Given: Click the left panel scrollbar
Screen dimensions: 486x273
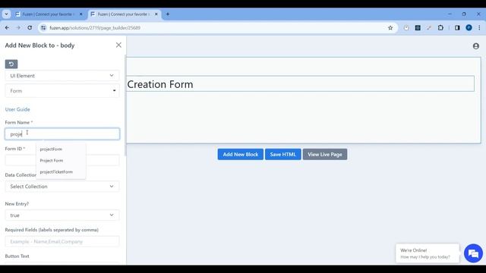Looking at the screenshot, I should (x=125, y=106).
